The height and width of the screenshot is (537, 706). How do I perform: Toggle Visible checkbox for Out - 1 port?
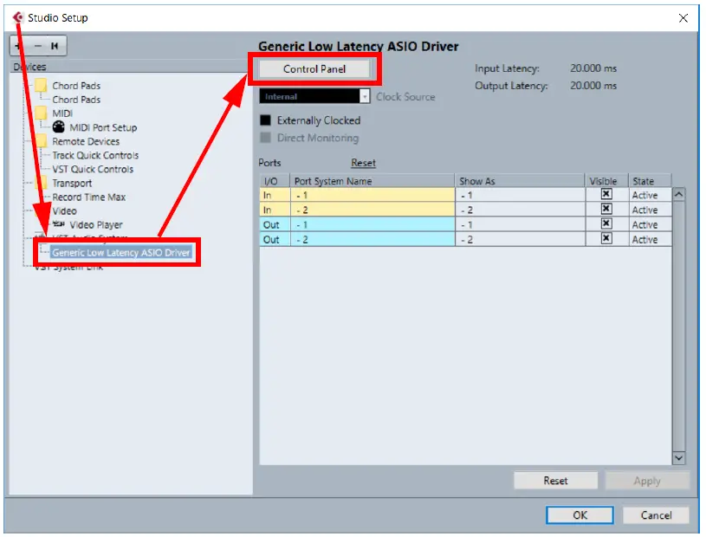pyautogui.click(x=606, y=223)
